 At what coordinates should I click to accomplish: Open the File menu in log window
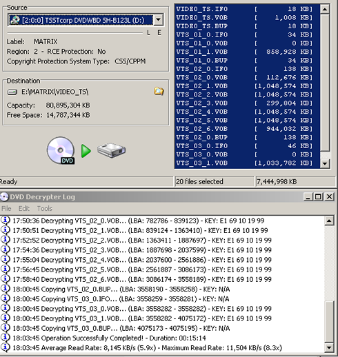coord(6,208)
